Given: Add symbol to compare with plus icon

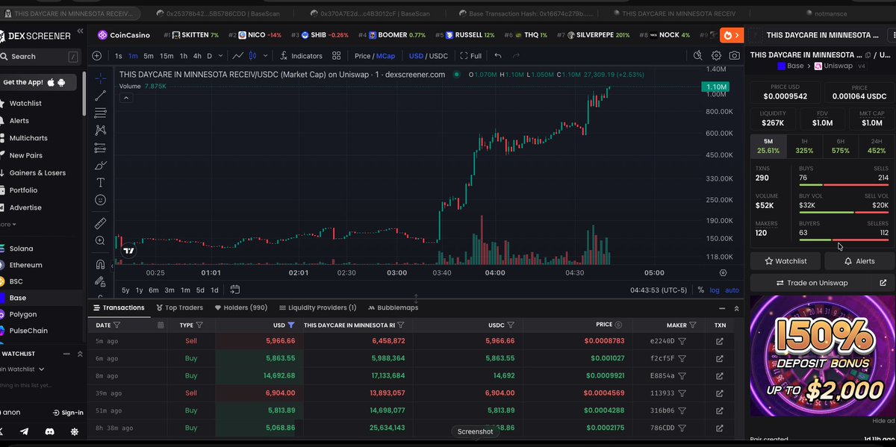Looking at the screenshot, I should (x=98, y=56).
